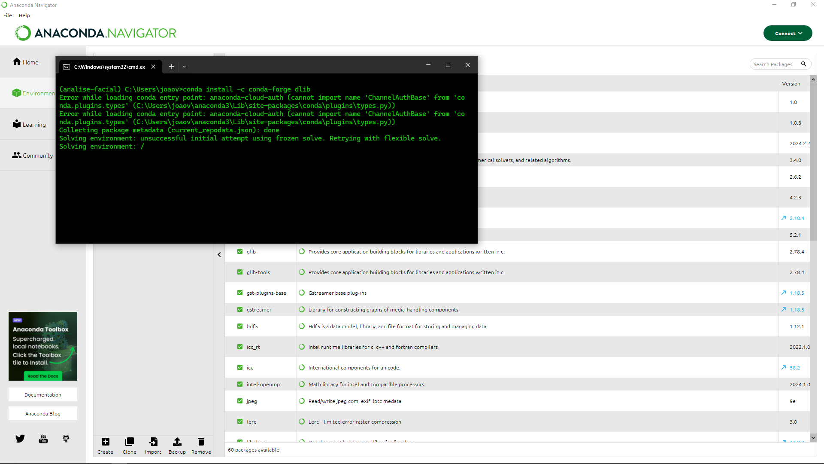The height and width of the screenshot is (464, 824).
Task: Click version link 1.18.5 for gst-plugins-base
Action: click(797, 293)
